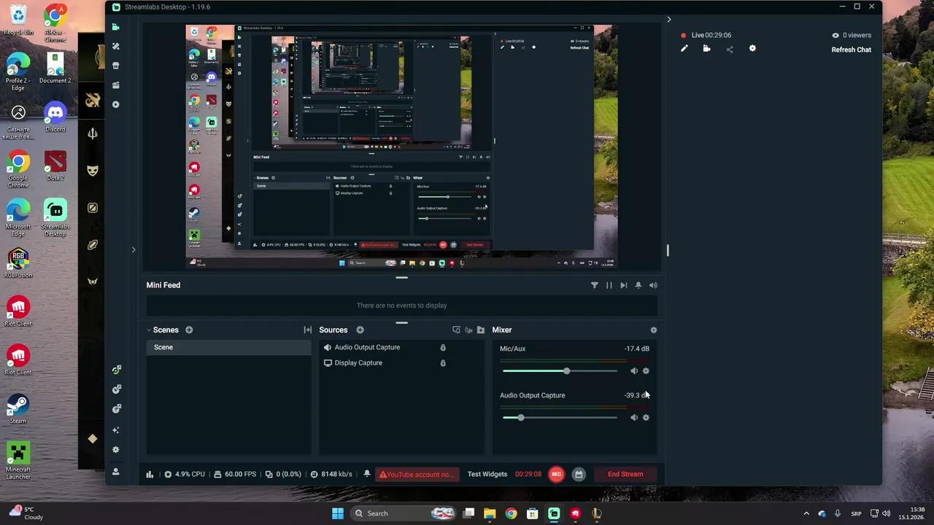Screen dimensions: 934x525
Task: Click the replay buffer save icon
Action: pyautogui.click(x=579, y=475)
